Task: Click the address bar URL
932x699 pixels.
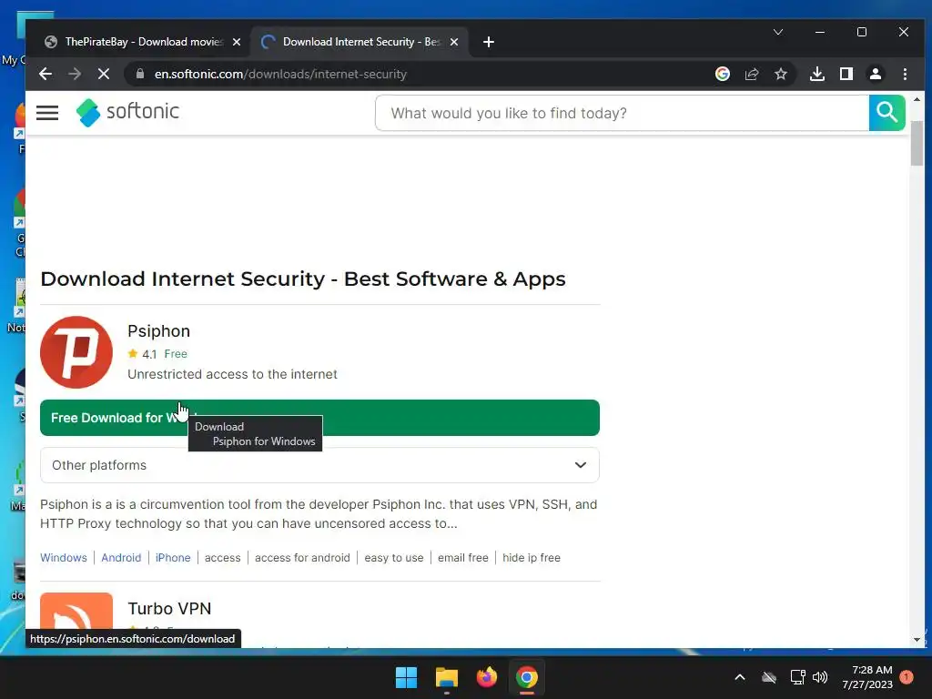Action: (280, 75)
